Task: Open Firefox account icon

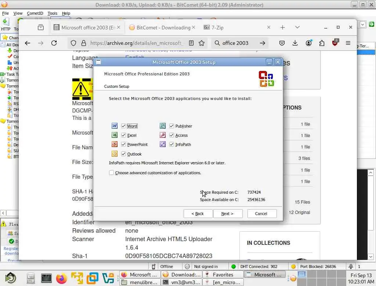Action: point(308,43)
